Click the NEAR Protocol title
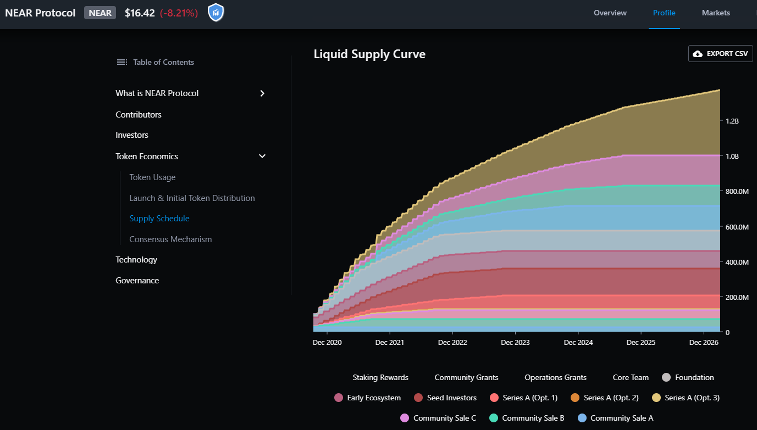Screen dimensions: 757x430 40,13
